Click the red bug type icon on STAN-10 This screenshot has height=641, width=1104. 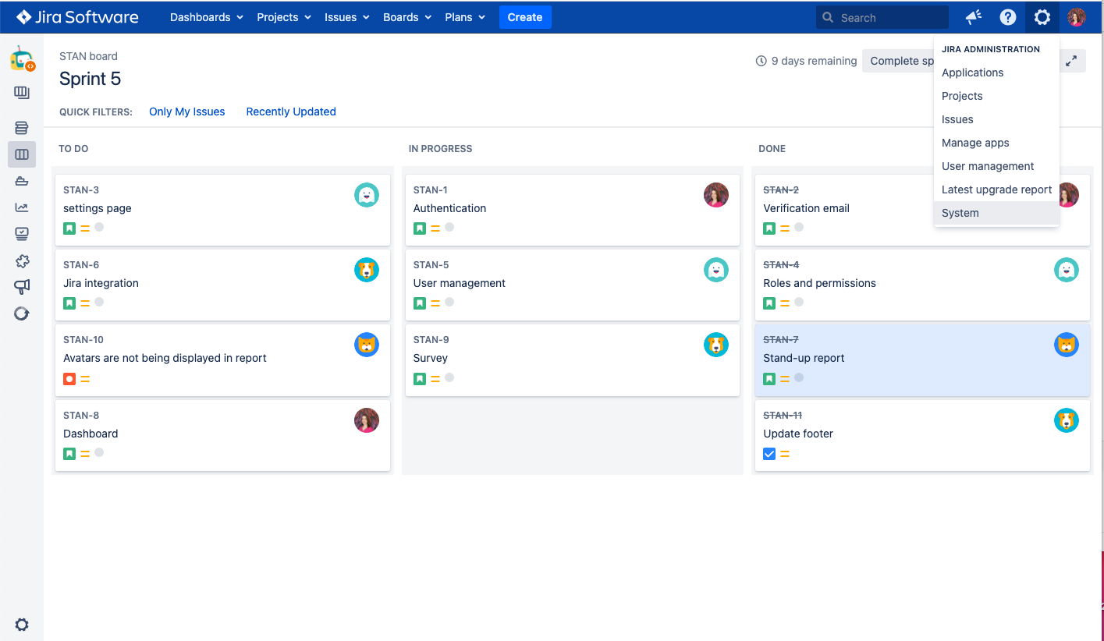tap(69, 379)
